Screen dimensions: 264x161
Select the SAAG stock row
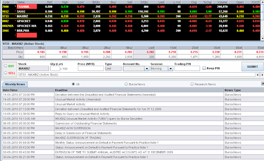click(x=131, y=12)
